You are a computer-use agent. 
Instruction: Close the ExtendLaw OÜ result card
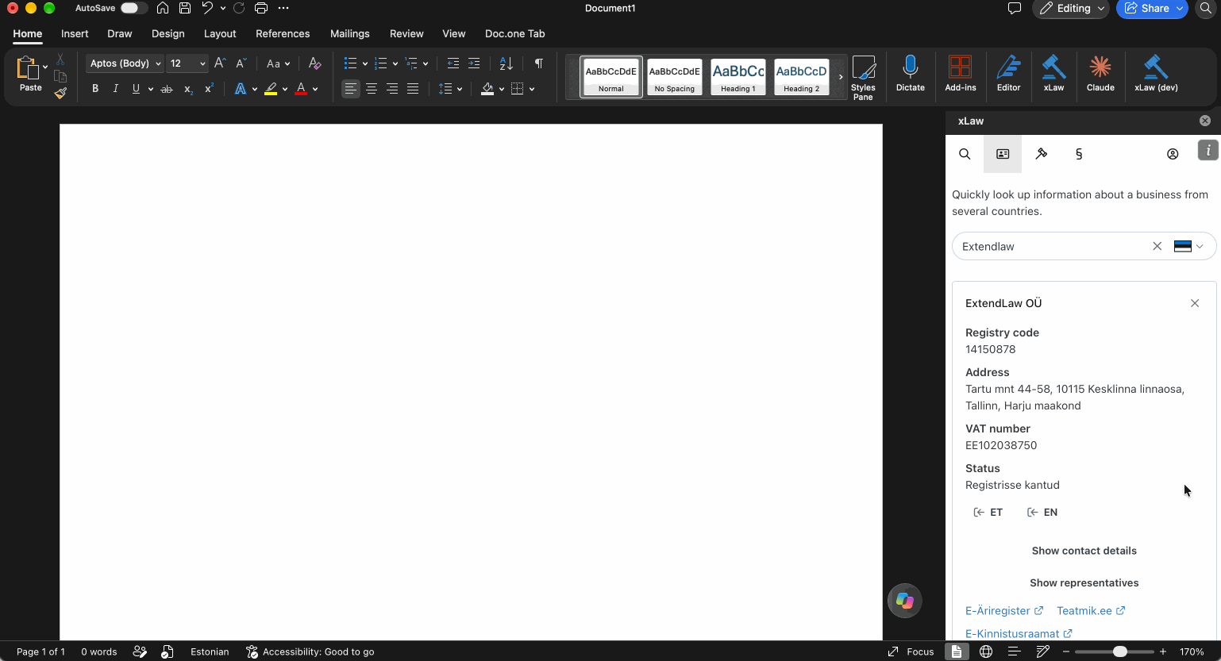click(1195, 303)
